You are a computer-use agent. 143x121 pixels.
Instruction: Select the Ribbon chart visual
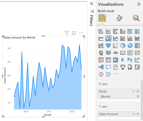(x=137, y=38)
